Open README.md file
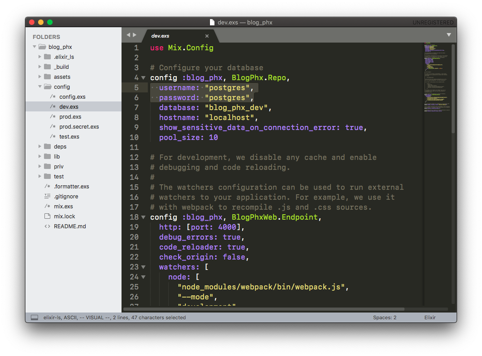Image resolution: width=482 pixels, height=356 pixels. coord(70,226)
